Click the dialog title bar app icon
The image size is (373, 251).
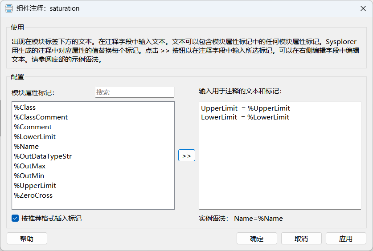[8, 8]
